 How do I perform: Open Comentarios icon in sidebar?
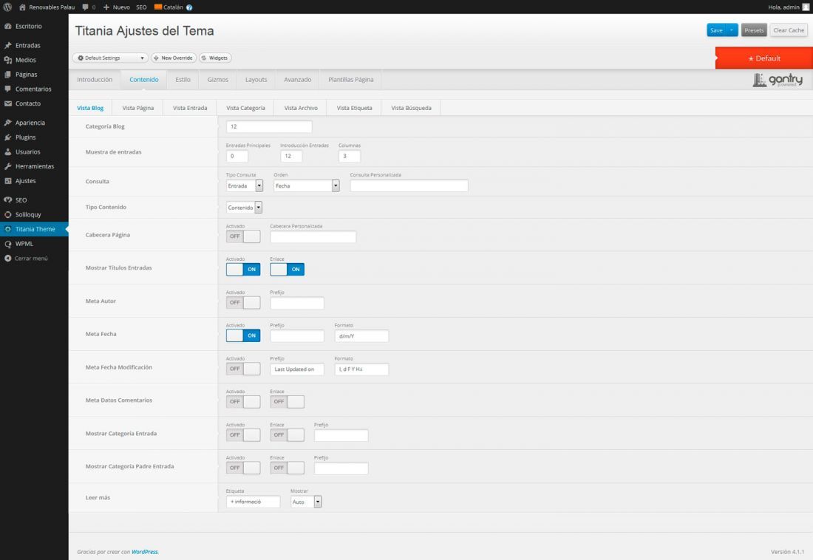point(8,89)
